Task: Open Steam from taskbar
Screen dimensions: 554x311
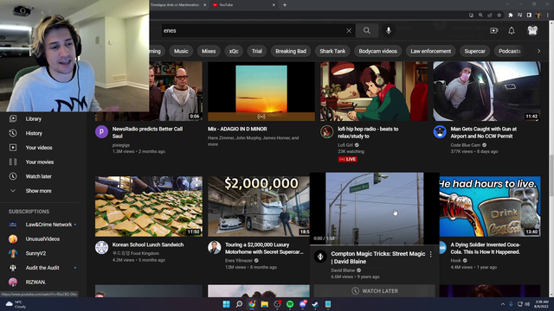Action: 315,304
